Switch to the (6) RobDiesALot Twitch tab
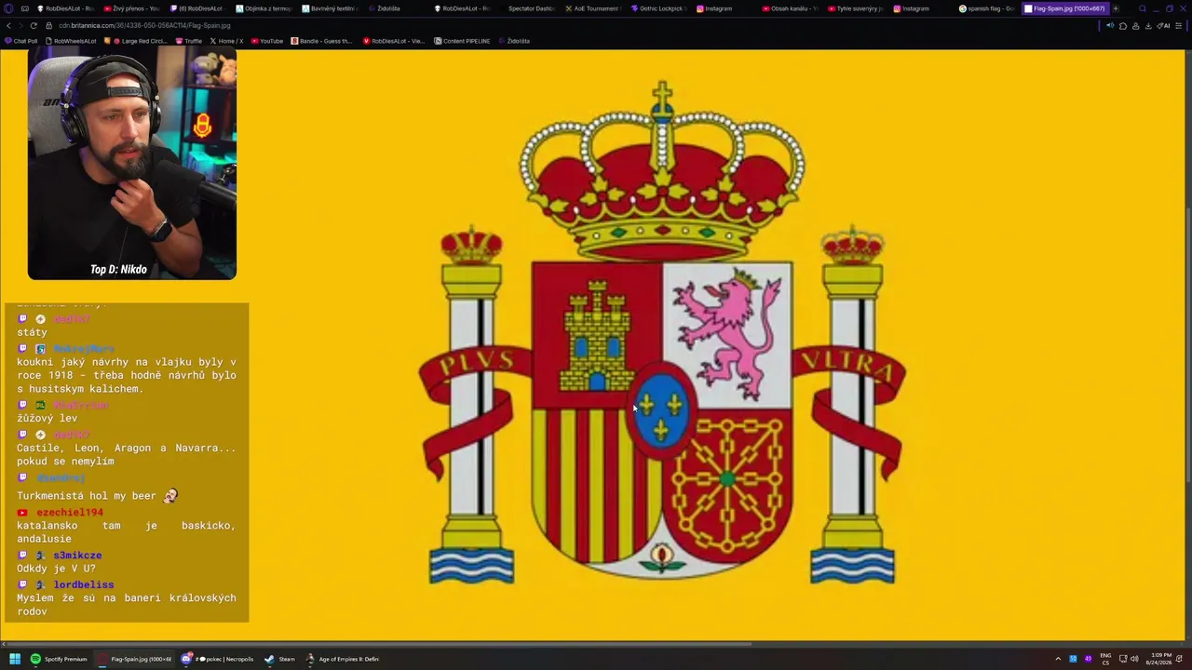1192x670 pixels. 197,8
